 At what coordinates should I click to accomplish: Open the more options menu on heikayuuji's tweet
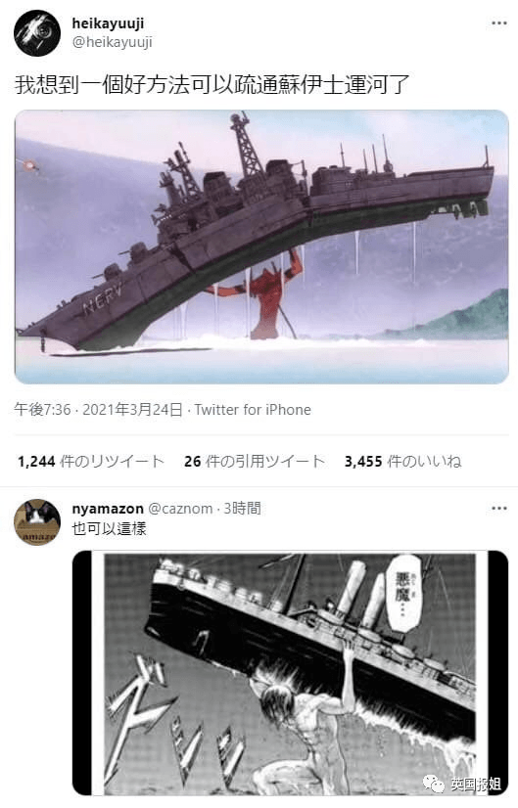pos(499,23)
